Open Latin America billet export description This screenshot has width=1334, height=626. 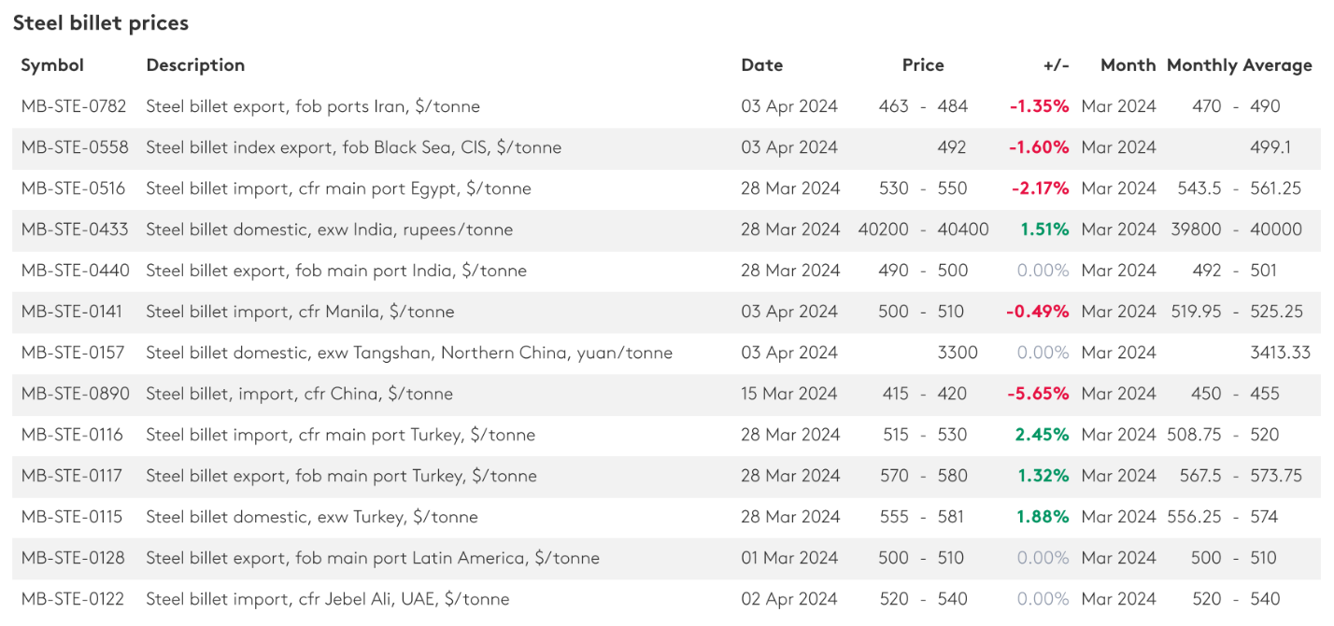click(373, 558)
